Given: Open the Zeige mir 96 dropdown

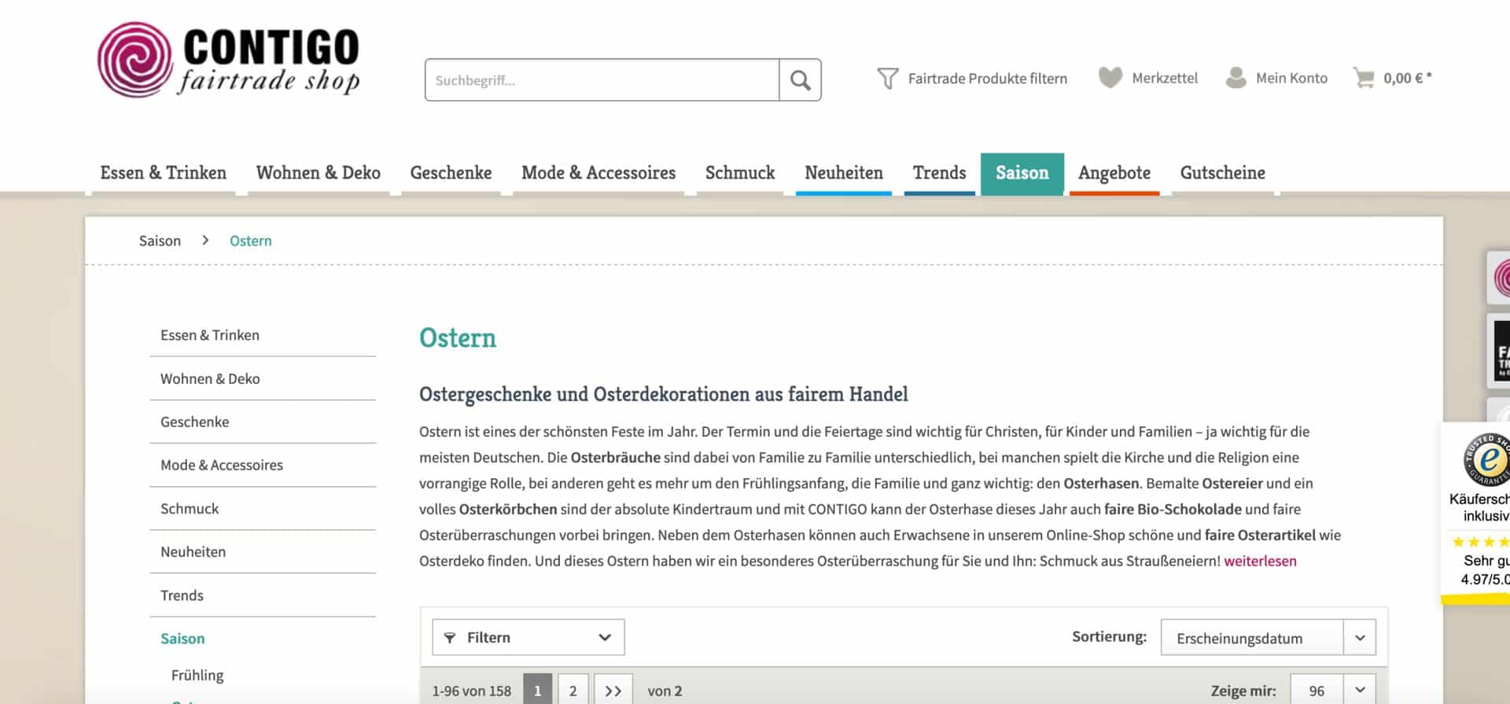Looking at the screenshot, I should [x=1332, y=691].
